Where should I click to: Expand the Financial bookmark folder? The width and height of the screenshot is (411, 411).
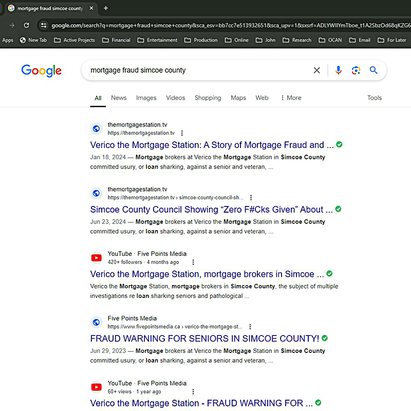click(117, 40)
